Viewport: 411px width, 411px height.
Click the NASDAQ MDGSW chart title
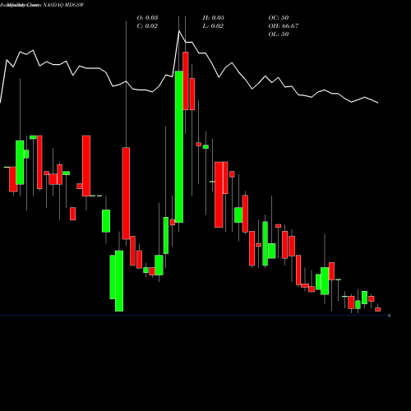[63, 5]
